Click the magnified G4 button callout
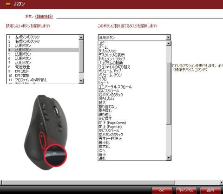The image size is (223, 194). click(55, 155)
